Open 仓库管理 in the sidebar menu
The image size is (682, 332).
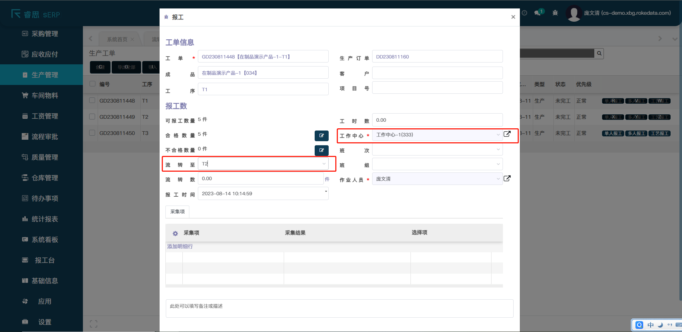click(x=45, y=178)
